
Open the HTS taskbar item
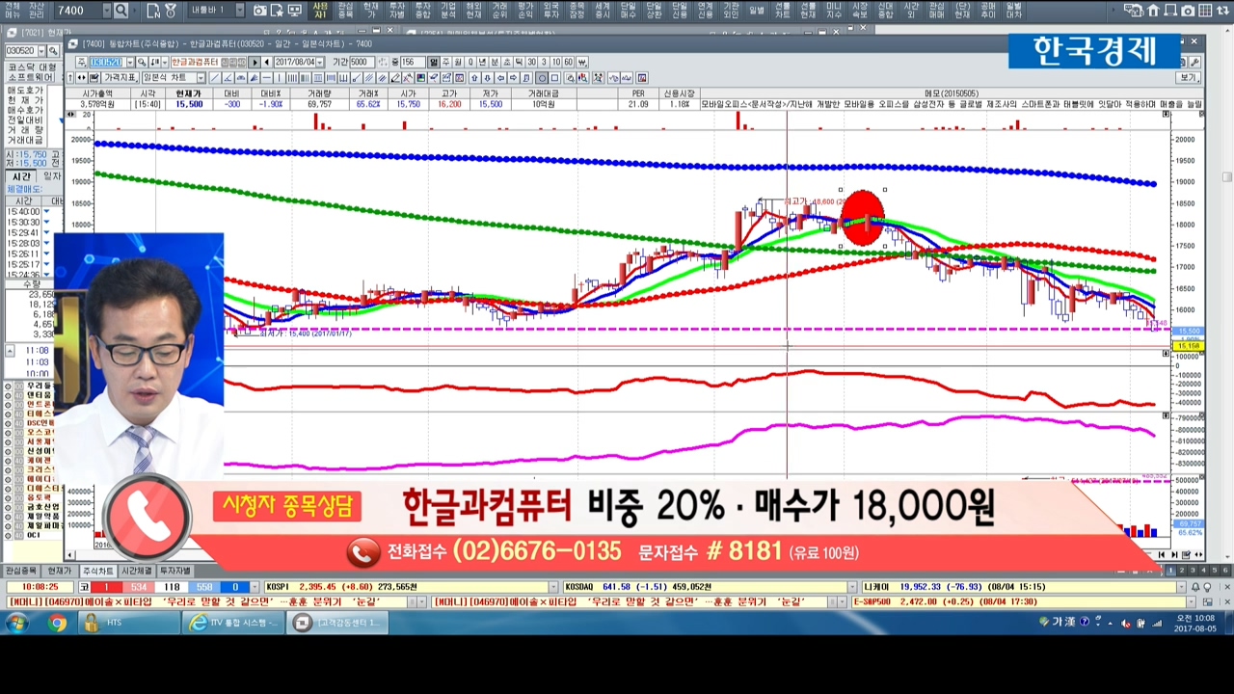[x=129, y=623]
